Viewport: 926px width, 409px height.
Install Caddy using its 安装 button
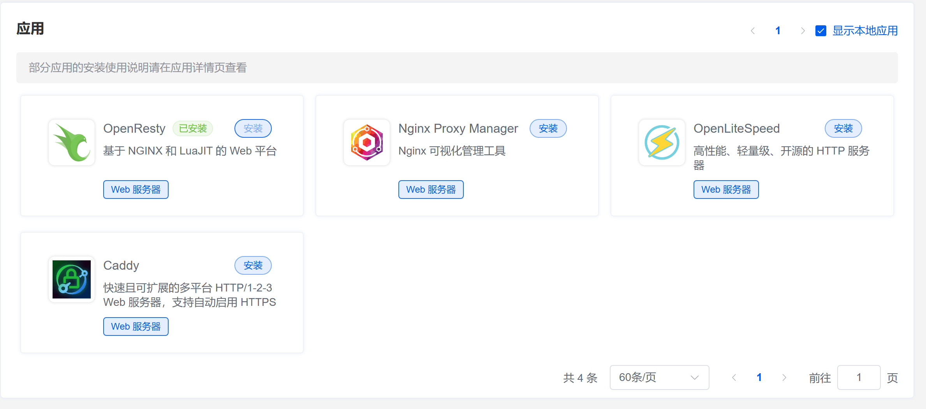253,265
